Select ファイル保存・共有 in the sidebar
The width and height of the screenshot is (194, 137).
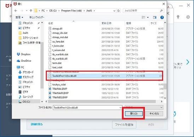coord(32,43)
